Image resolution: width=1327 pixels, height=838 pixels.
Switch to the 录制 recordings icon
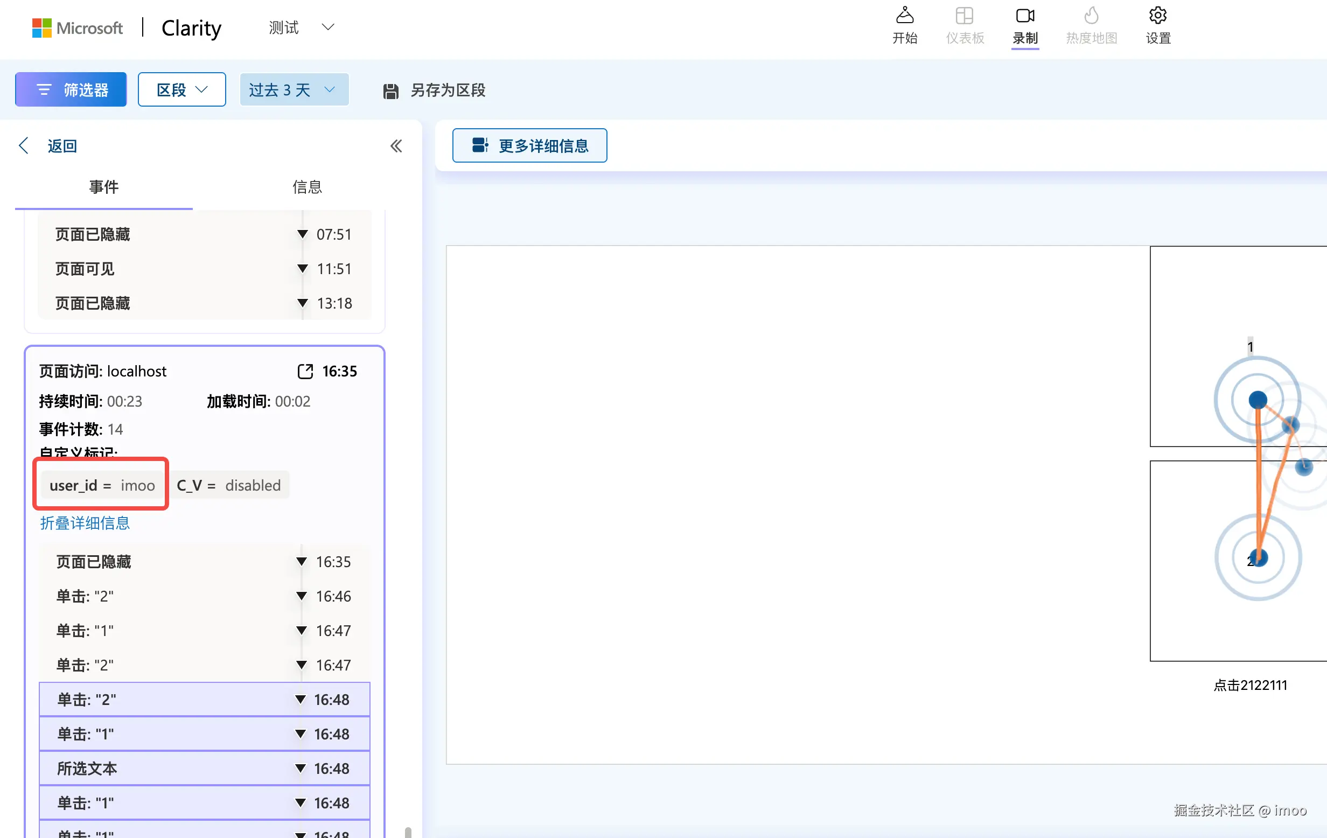[x=1024, y=16]
